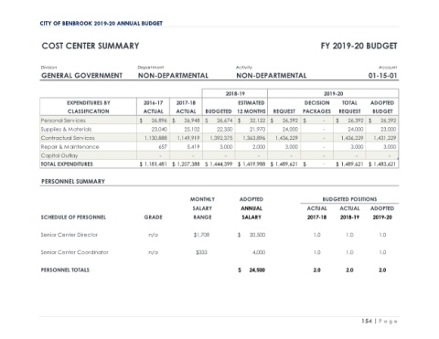
Task: Select the Capital Outlay row label
Action: tap(59, 155)
